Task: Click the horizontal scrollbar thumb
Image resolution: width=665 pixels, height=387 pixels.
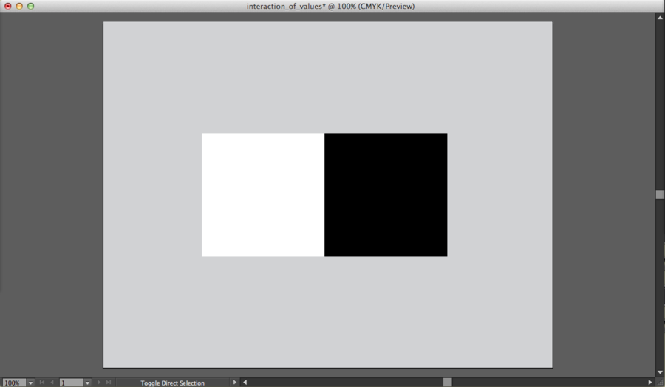Action: [447, 383]
